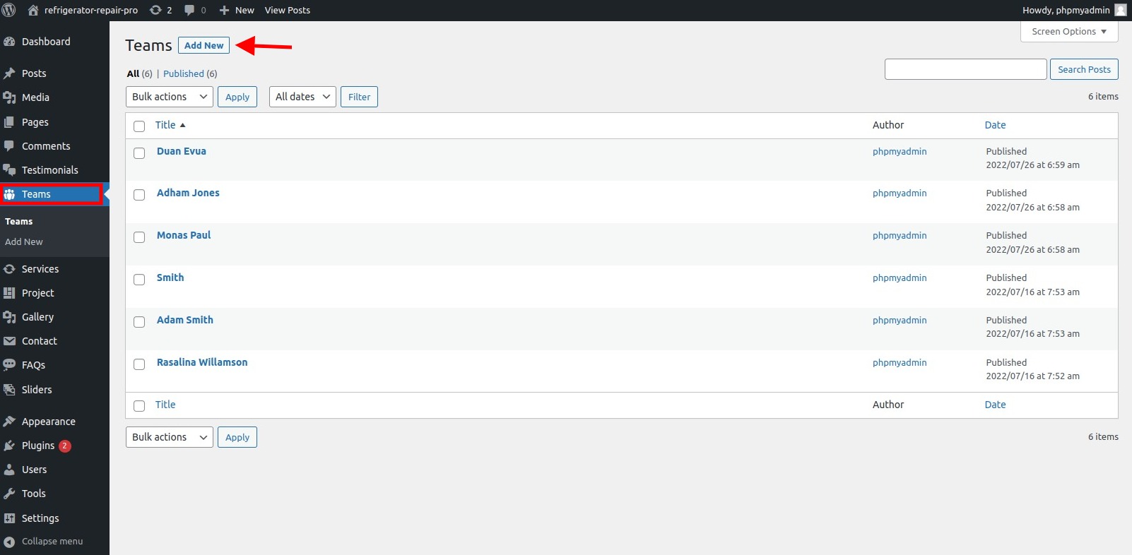Expand the Screen Options panel
Viewport: 1132px width, 555px height.
coord(1069,32)
